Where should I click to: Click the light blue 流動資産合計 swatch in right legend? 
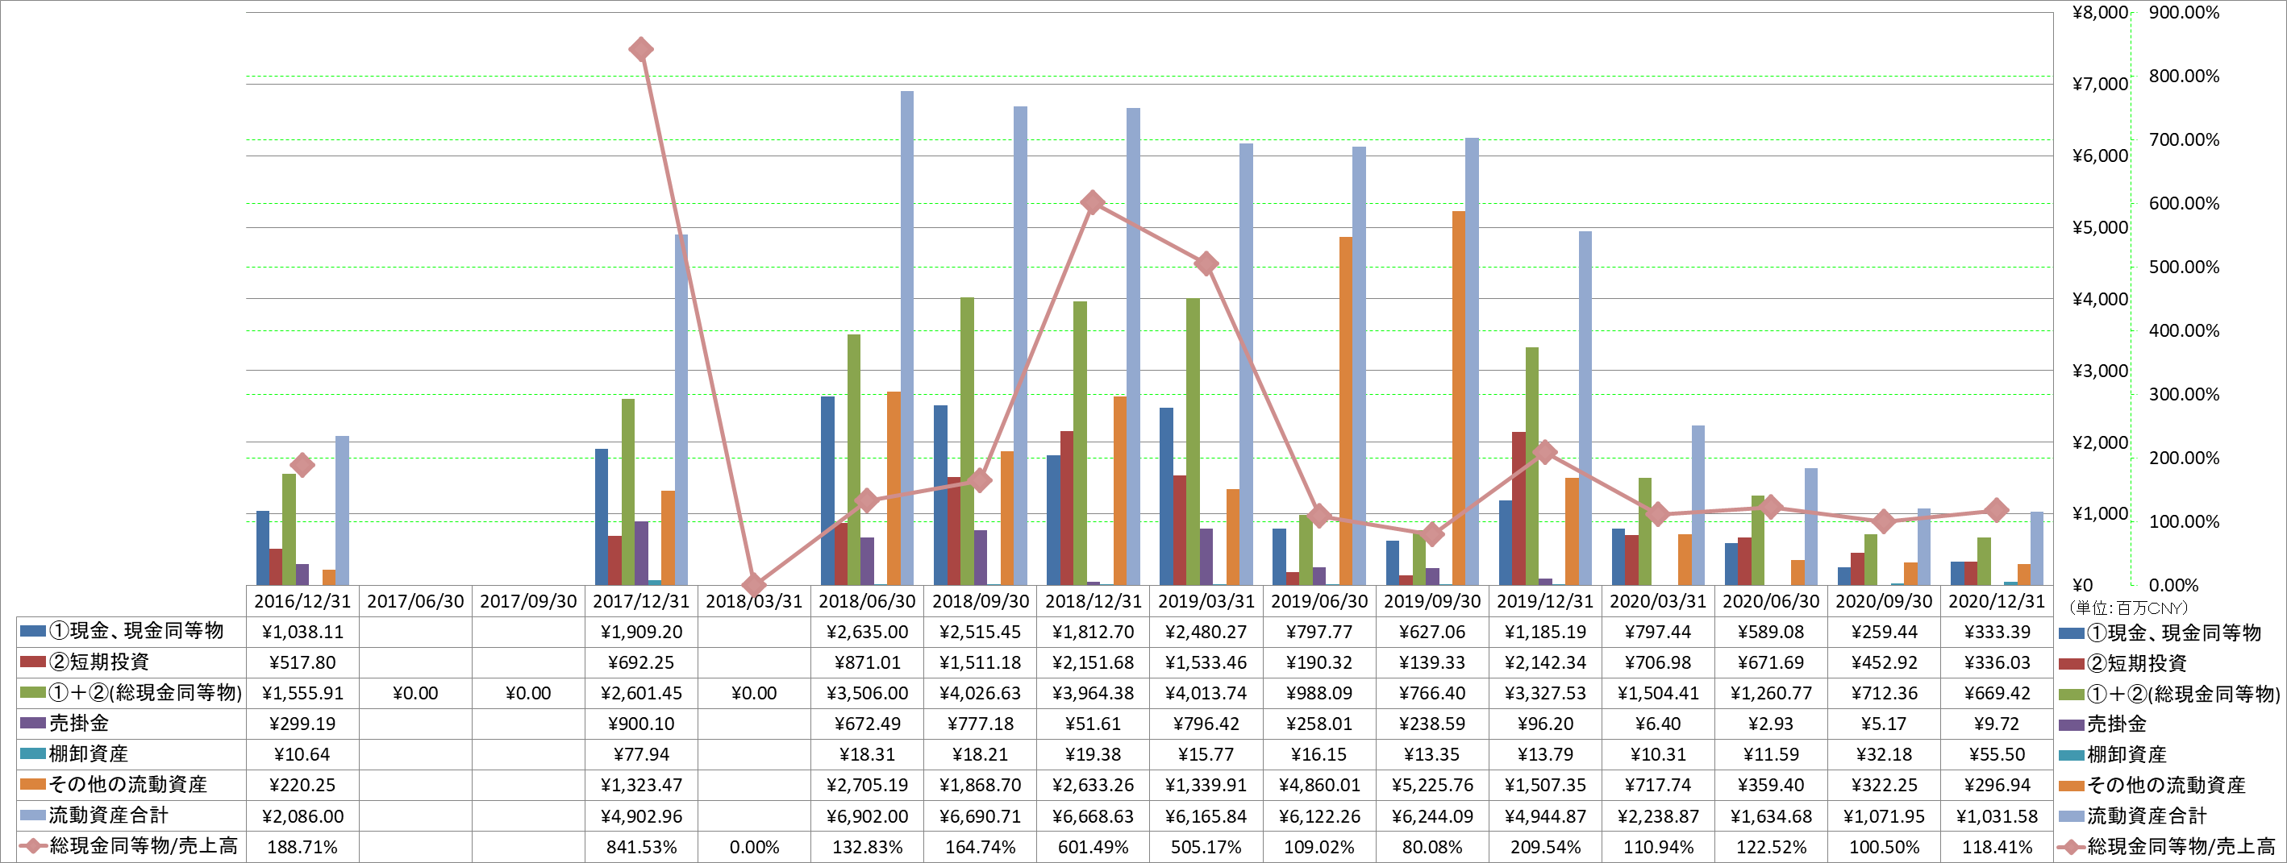pyautogui.click(x=2071, y=816)
